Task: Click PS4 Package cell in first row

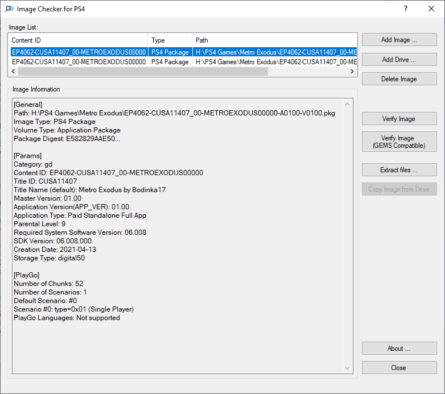Action: pos(170,52)
